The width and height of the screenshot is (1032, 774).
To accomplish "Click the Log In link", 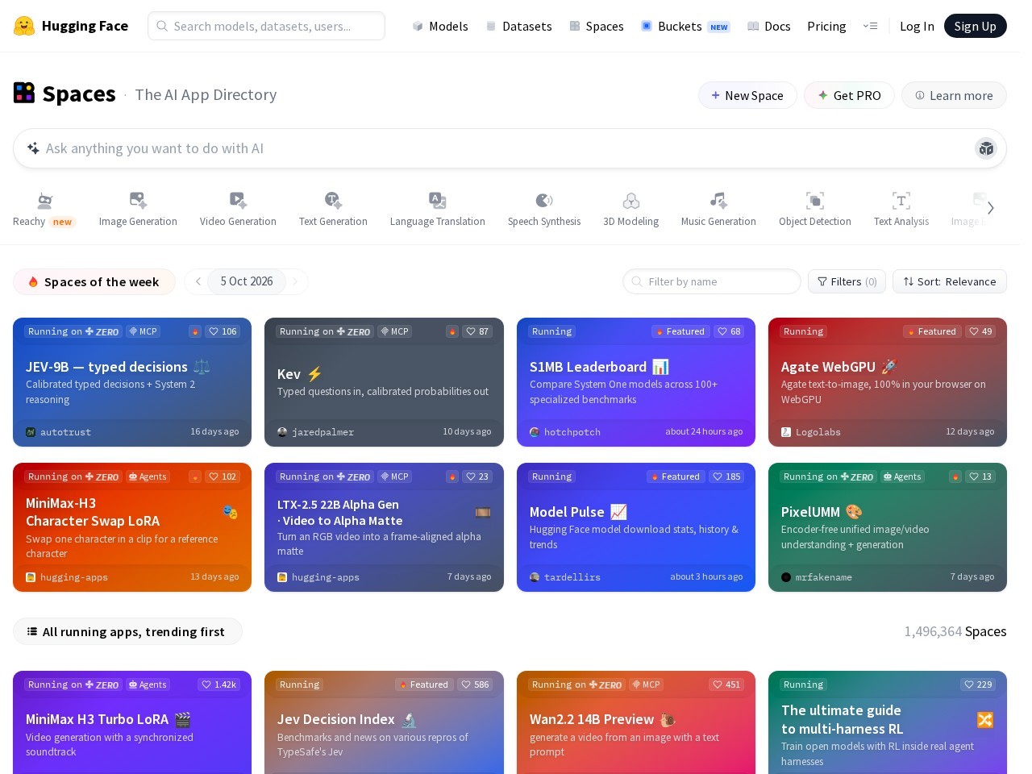I will pyautogui.click(x=917, y=26).
